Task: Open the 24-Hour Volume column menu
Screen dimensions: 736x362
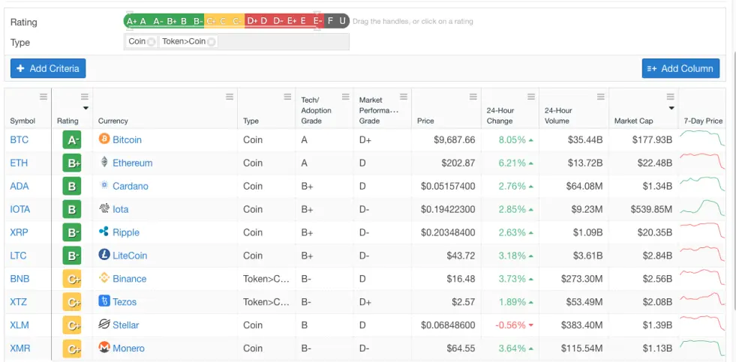Action: (601, 97)
